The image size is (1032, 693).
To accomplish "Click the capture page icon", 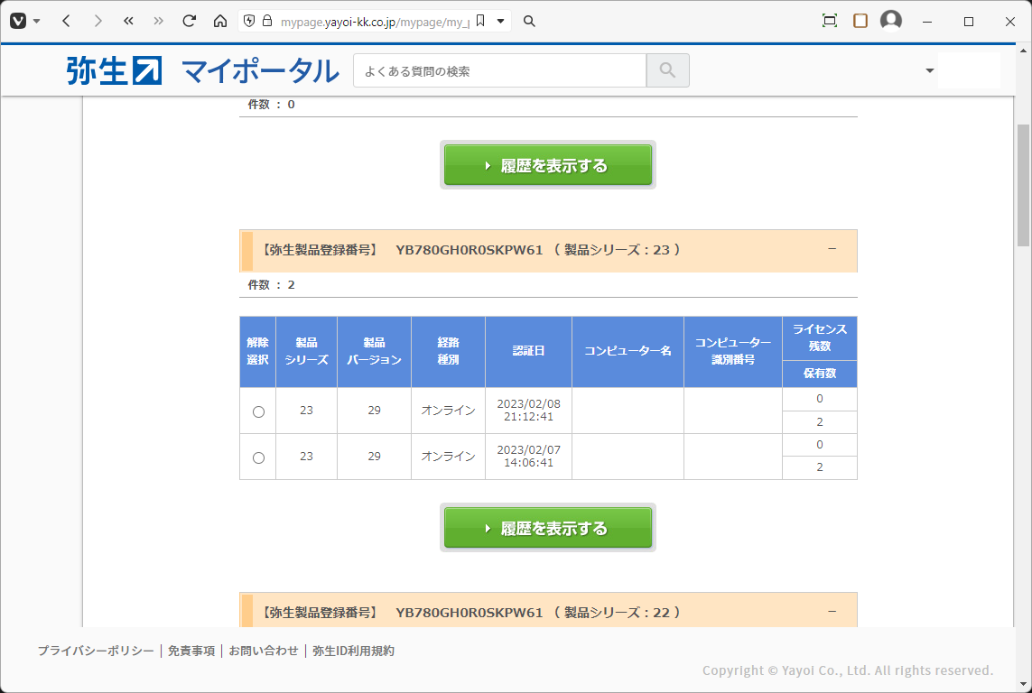I will point(830,21).
